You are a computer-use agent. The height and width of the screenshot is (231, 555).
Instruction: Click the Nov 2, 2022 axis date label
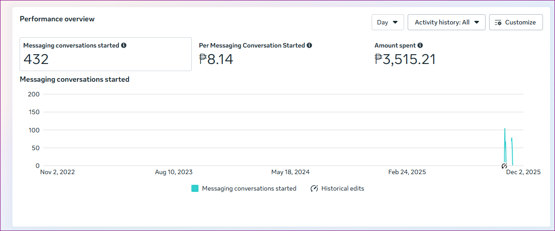point(57,172)
